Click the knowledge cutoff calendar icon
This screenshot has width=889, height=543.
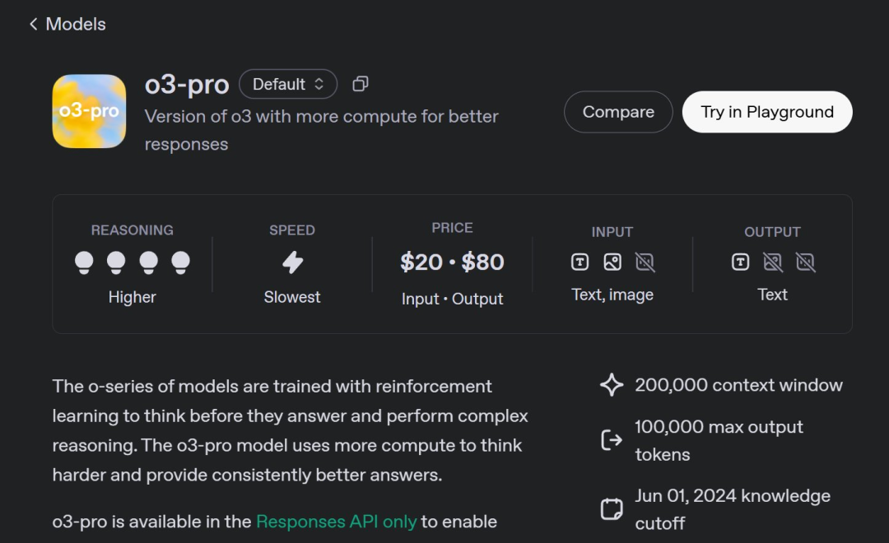612,509
